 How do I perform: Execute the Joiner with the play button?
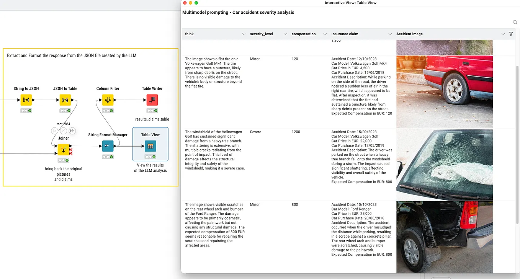pyautogui.click(x=54, y=131)
